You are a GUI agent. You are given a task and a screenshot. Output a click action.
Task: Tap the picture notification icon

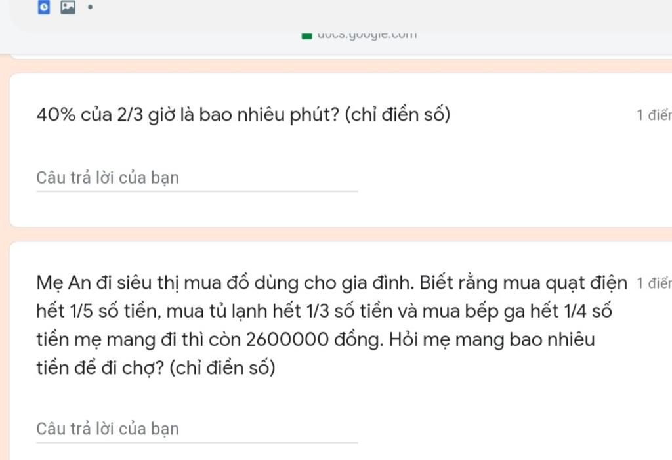(68, 7)
